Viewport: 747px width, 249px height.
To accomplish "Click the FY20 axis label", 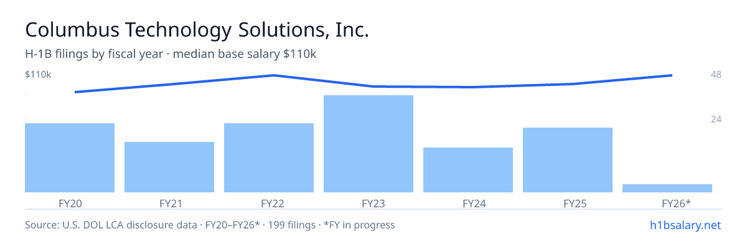I will [x=70, y=203].
